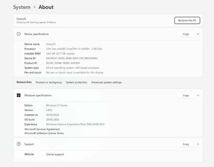Copy the Windows specifications
This screenshot has width=214, height=167.
tap(186, 95)
